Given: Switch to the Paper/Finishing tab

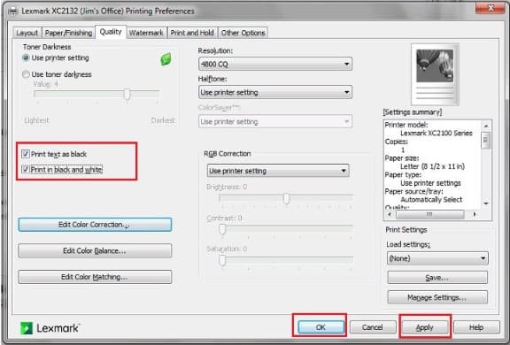Looking at the screenshot, I should (68, 33).
